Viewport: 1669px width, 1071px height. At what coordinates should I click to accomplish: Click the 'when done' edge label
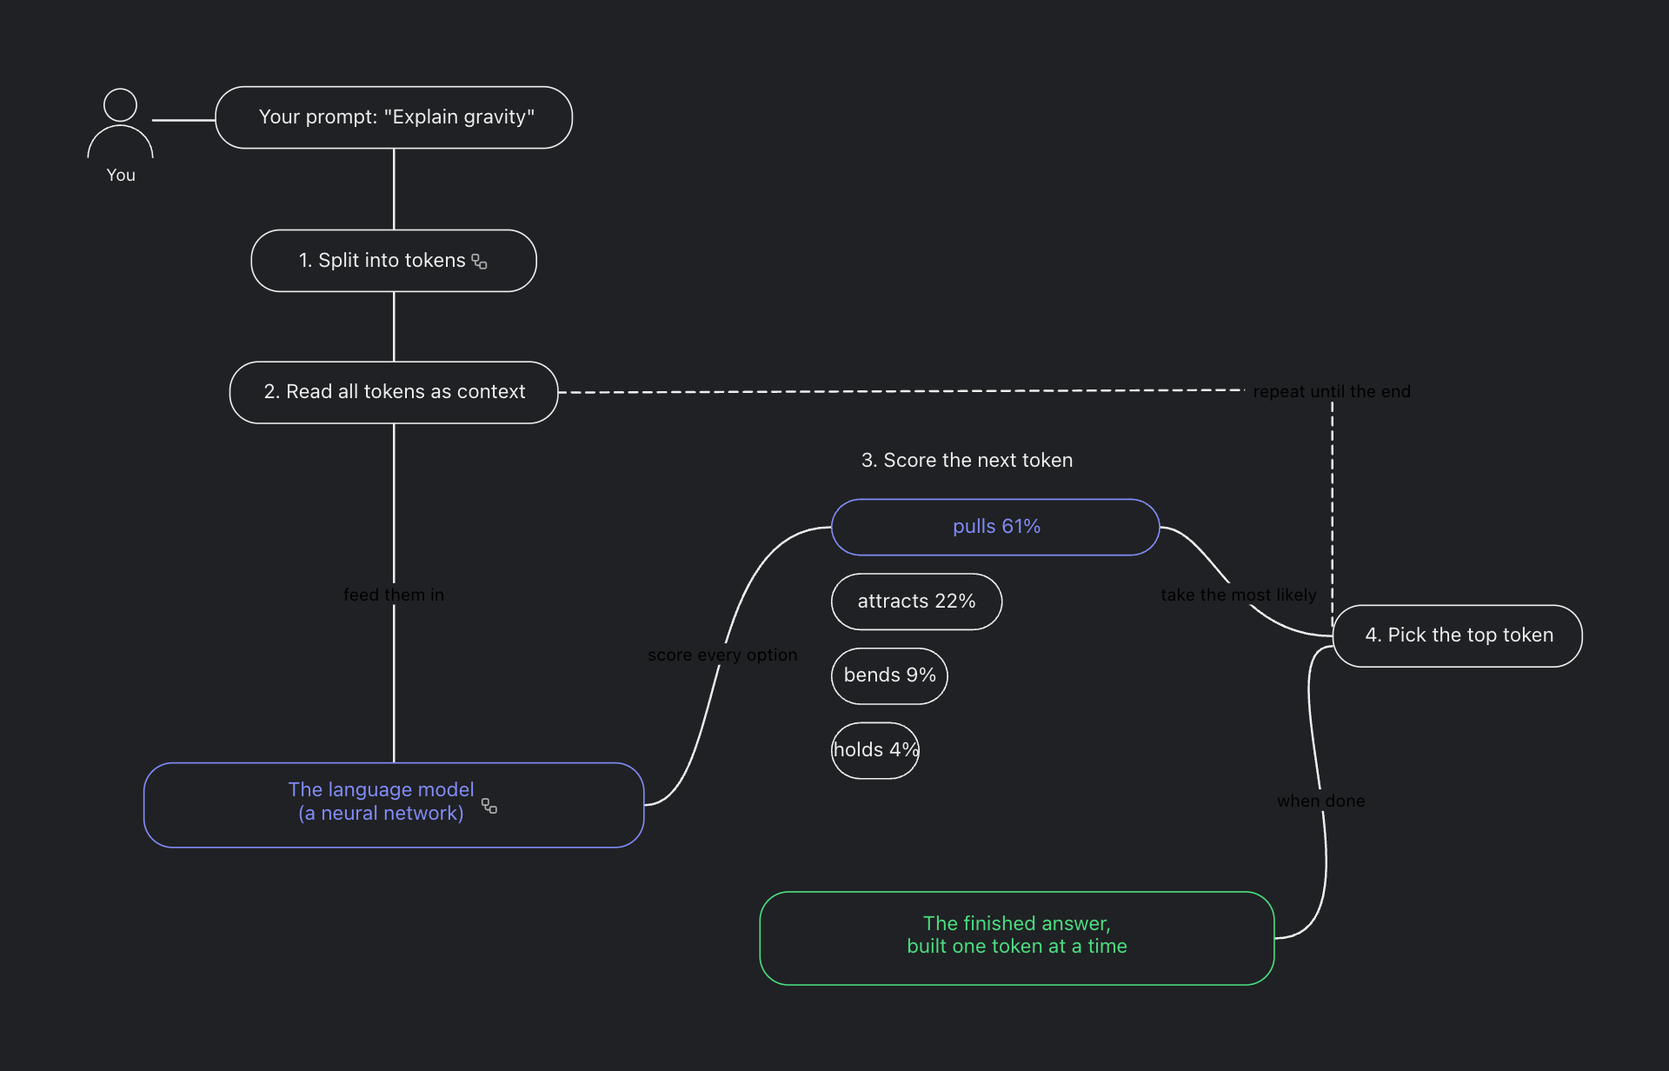1321,801
